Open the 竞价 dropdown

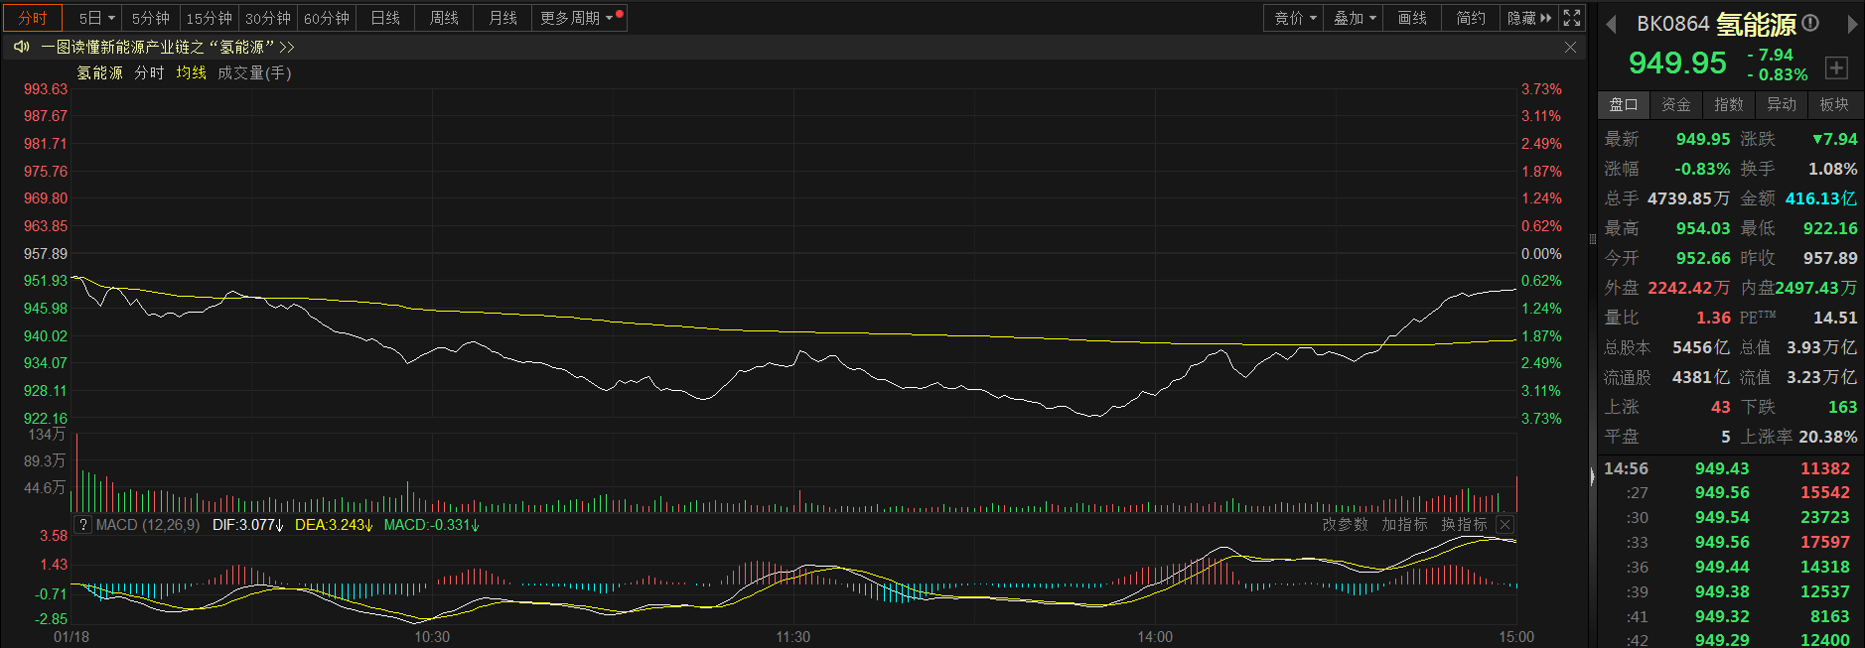[1295, 18]
